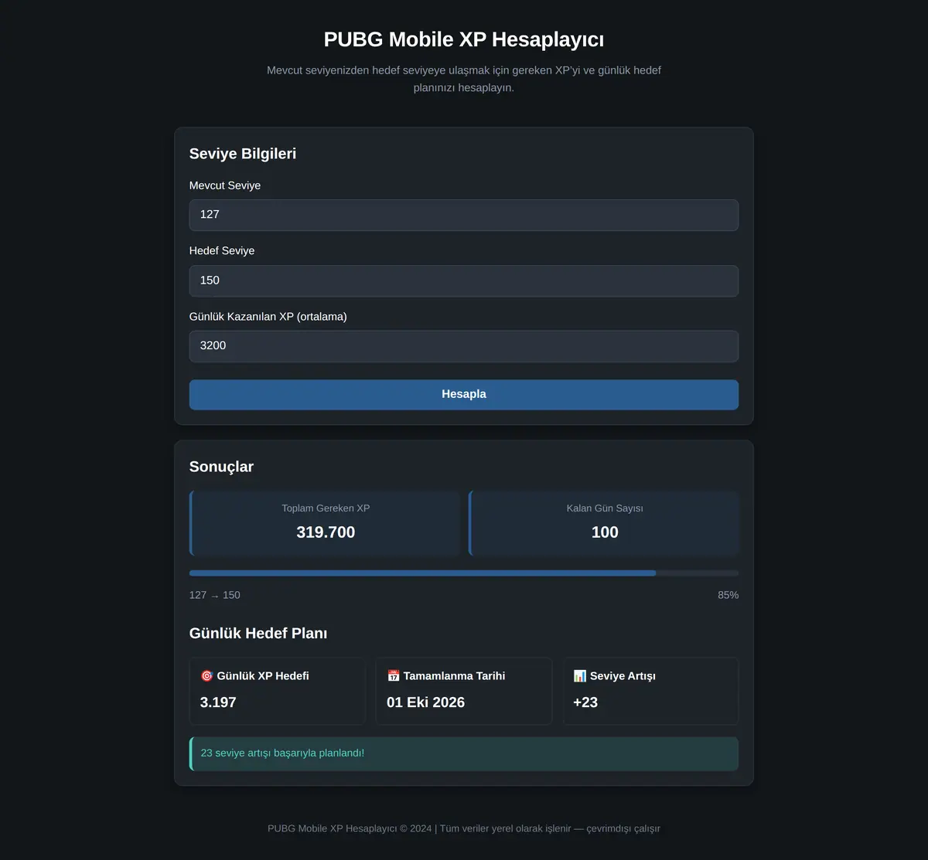Image resolution: width=928 pixels, height=860 pixels.
Task: Click the "Hedef Seviye" field label
Action: click(222, 251)
